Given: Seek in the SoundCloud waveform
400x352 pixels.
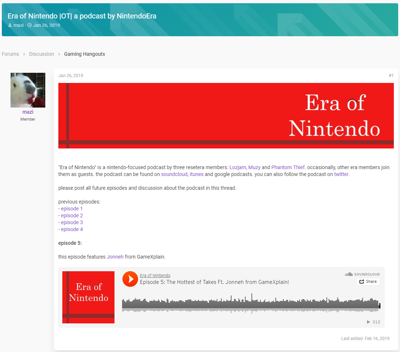Looking at the screenshot, I should 251,303.
